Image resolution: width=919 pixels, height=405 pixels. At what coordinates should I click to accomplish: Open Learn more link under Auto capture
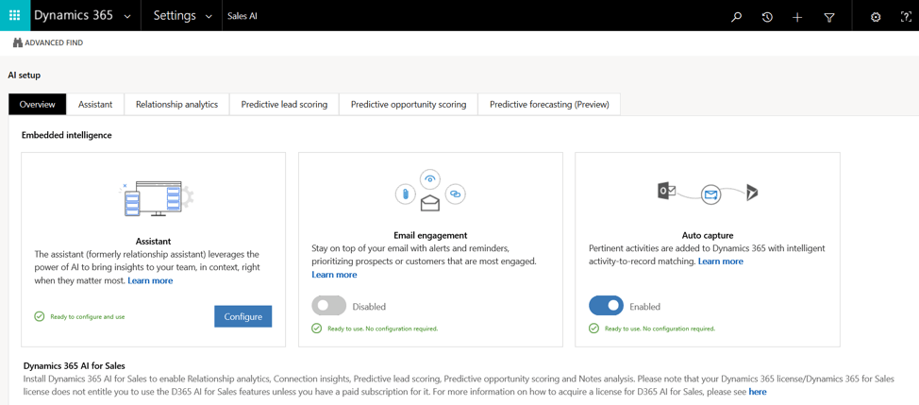[x=720, y=262]
